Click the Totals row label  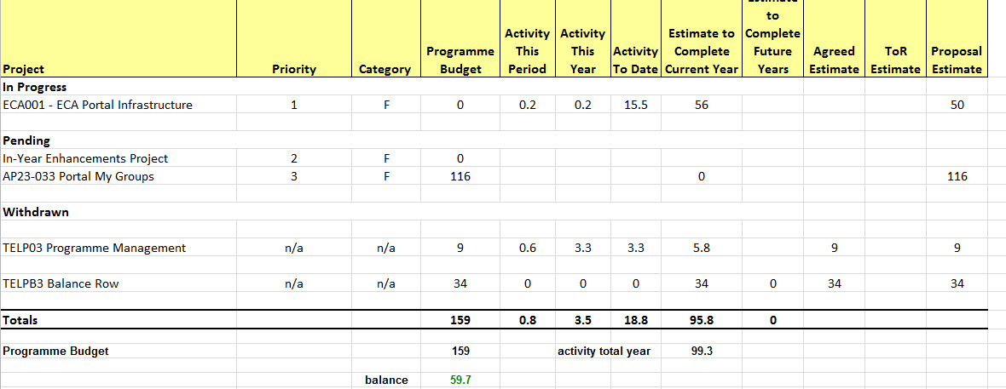(x=20, y=320)
